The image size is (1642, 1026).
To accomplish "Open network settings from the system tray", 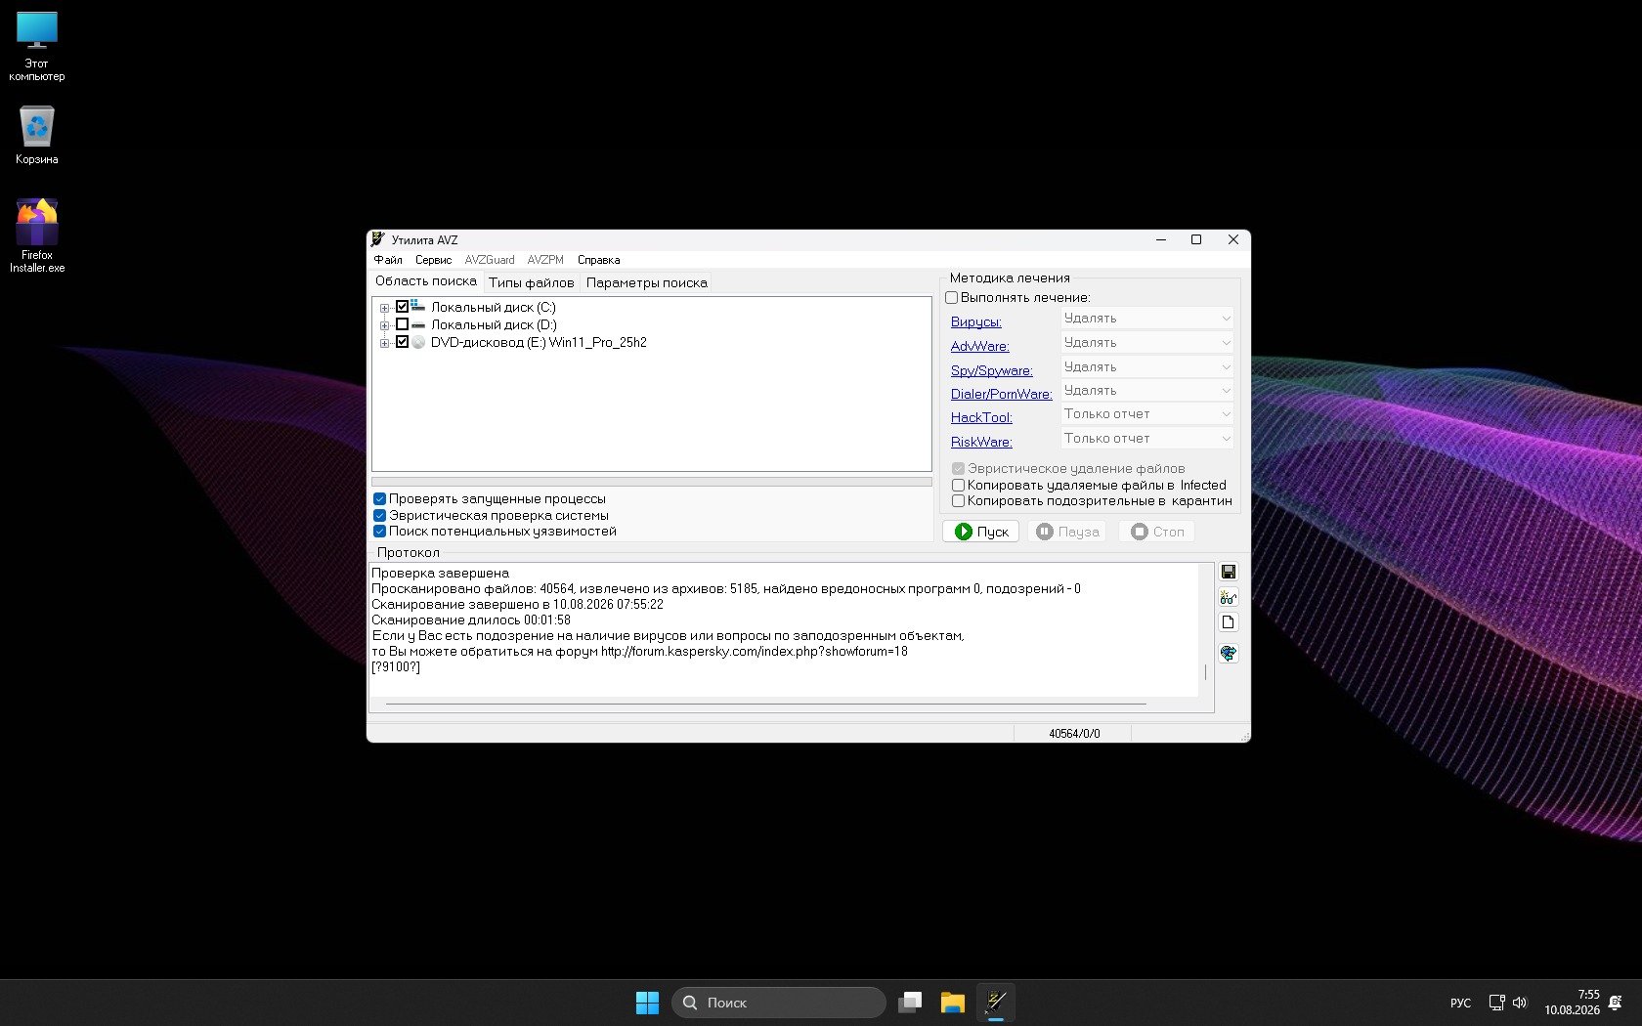I will 1496,1003.
